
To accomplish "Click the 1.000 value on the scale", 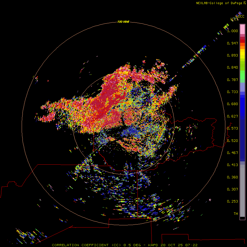I will [x=232, y=31].
